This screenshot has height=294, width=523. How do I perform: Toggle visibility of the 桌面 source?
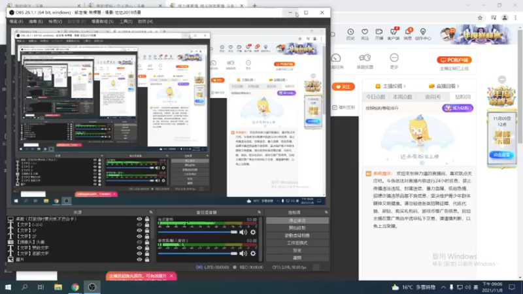click(x=139, y=219)
